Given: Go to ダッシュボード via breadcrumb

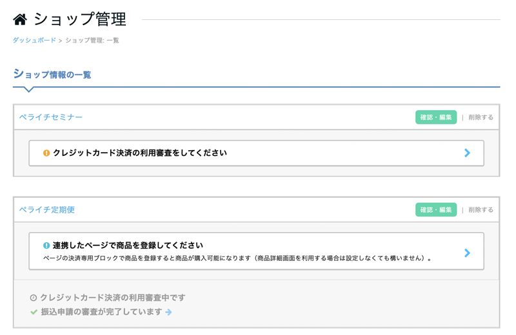Looking at the screenshot, I should 34,41.
